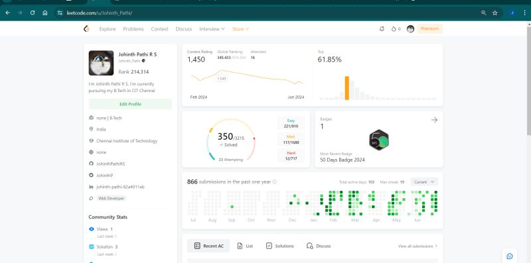The image size is (531, 263).
Task: Click the Total active days 103 text
Action: [356, 182]
